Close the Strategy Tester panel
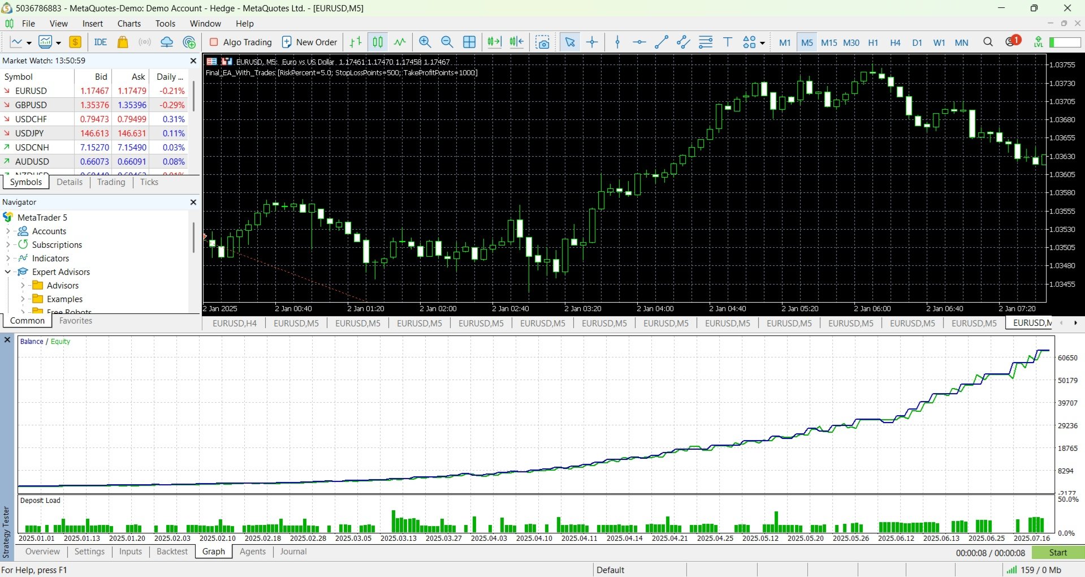This screenshot has width=1085, height=577. [x=7, y=340]
